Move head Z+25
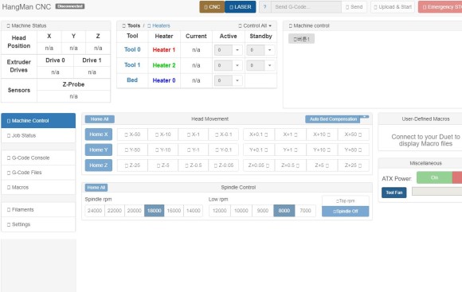Image resolution: width=462 pixels, height=292 pixels. point(353,165)
